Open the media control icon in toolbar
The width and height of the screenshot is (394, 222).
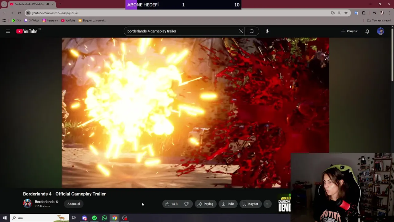click(x=375, y=13)
